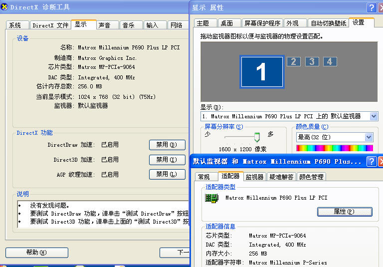
Task: Click the help question mark in 默认监视器 dialog
Action: tap(371, 161)
